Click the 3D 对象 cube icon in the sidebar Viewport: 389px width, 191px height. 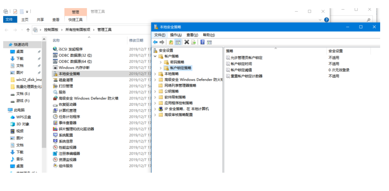pos(12,124)
